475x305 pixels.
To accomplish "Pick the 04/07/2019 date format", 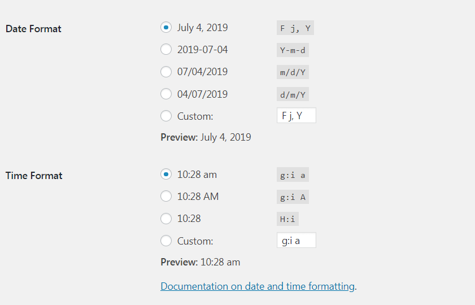I will [166, 94].
